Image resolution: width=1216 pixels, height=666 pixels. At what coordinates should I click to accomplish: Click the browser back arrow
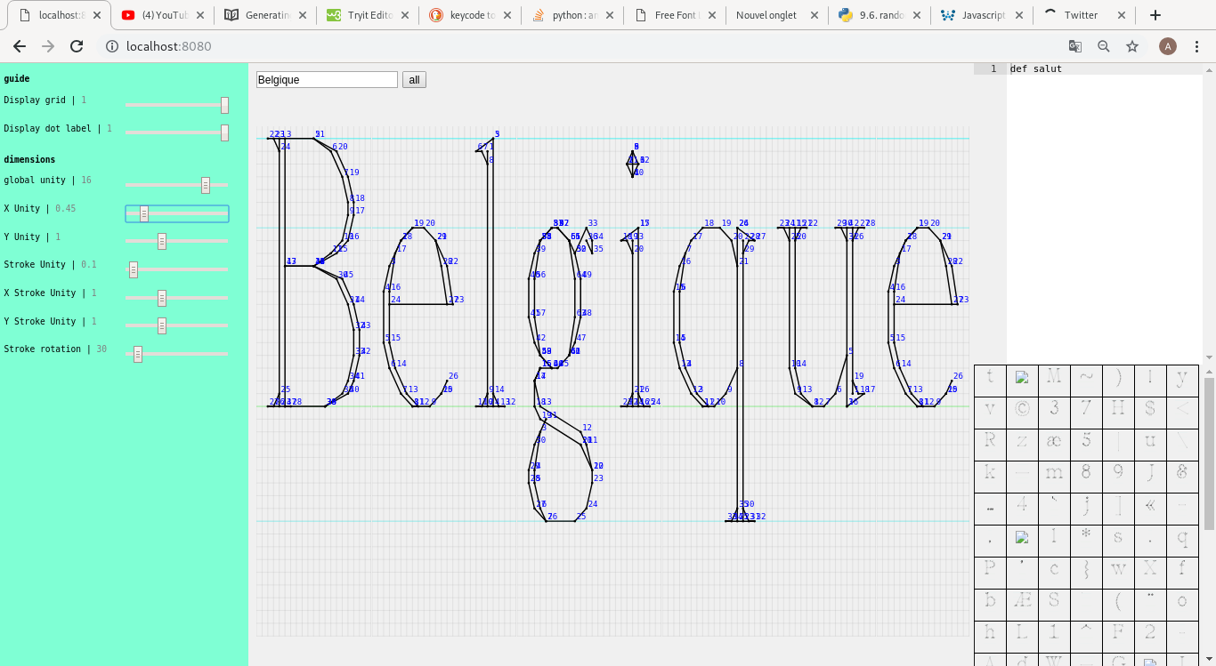click(20, 46)
